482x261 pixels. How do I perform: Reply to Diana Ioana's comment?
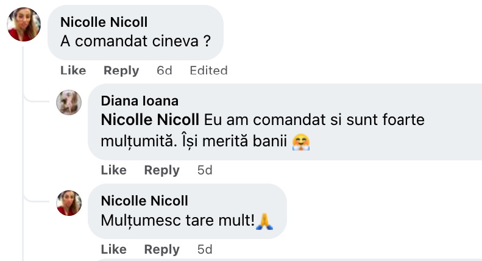click(162, 170)
